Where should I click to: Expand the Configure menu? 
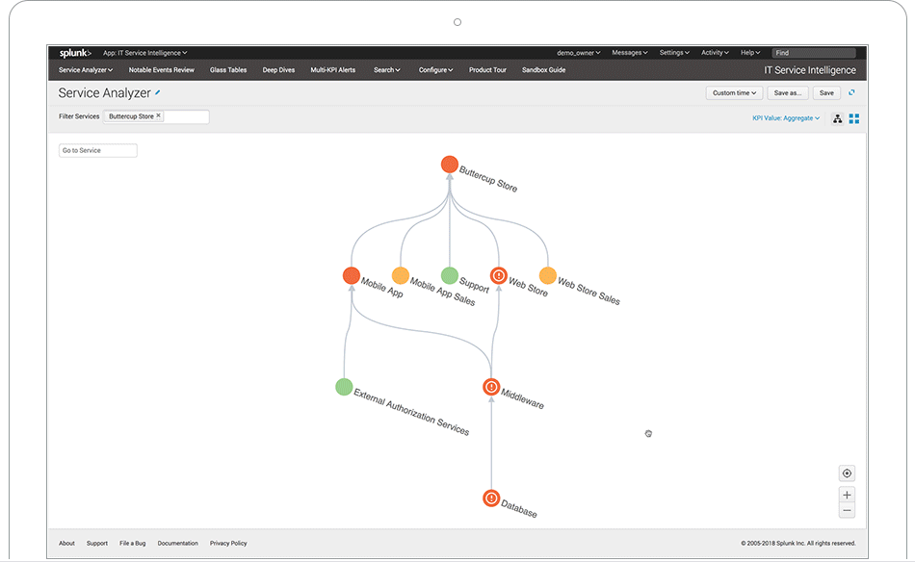(435, 70)
